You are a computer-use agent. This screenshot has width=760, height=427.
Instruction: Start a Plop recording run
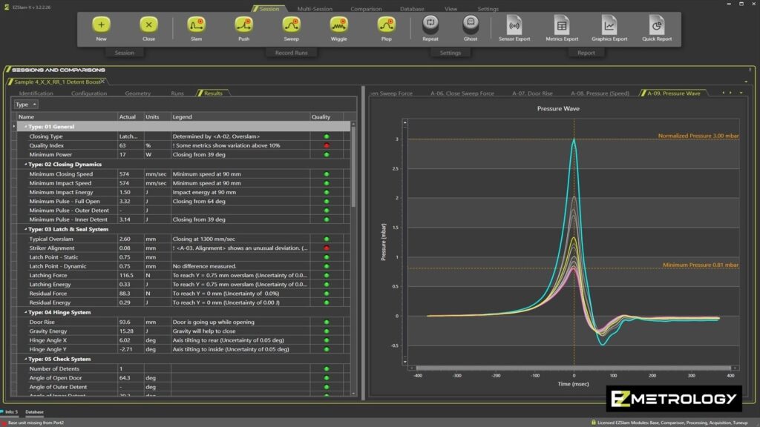coord(386,25)
